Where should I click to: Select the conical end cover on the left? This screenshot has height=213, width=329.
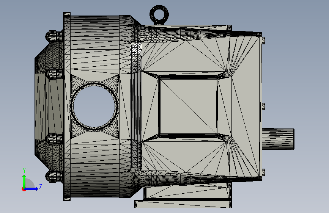49,107
